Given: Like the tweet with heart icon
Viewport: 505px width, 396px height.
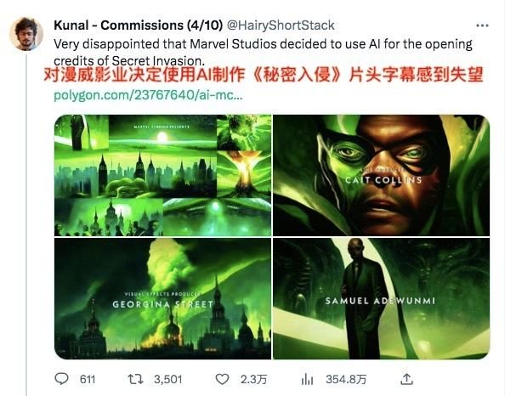Looking at the screenshot, I should (222, 379).
